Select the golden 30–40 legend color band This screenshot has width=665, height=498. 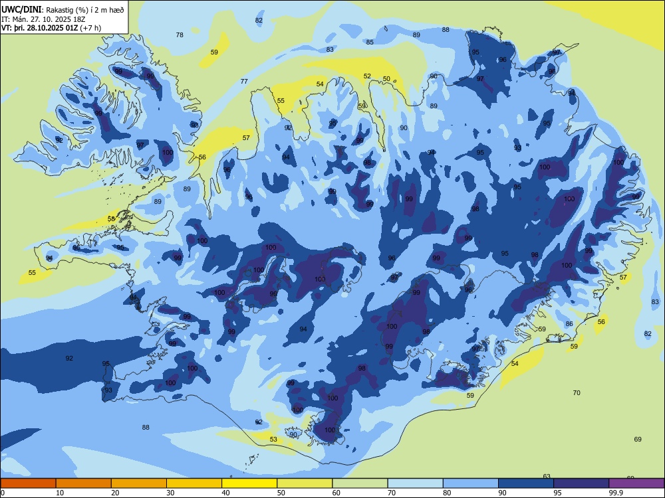pyautogui.click(x=194, y=483)
